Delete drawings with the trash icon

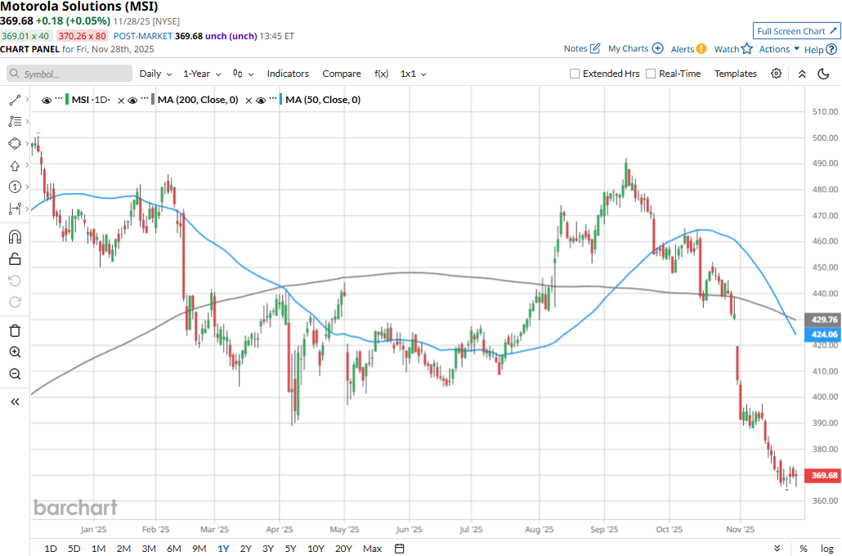pos(15,330)
